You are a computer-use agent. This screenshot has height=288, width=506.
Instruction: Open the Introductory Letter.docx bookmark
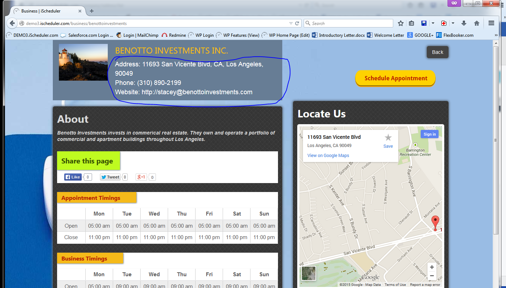click(x=339, y=35)
